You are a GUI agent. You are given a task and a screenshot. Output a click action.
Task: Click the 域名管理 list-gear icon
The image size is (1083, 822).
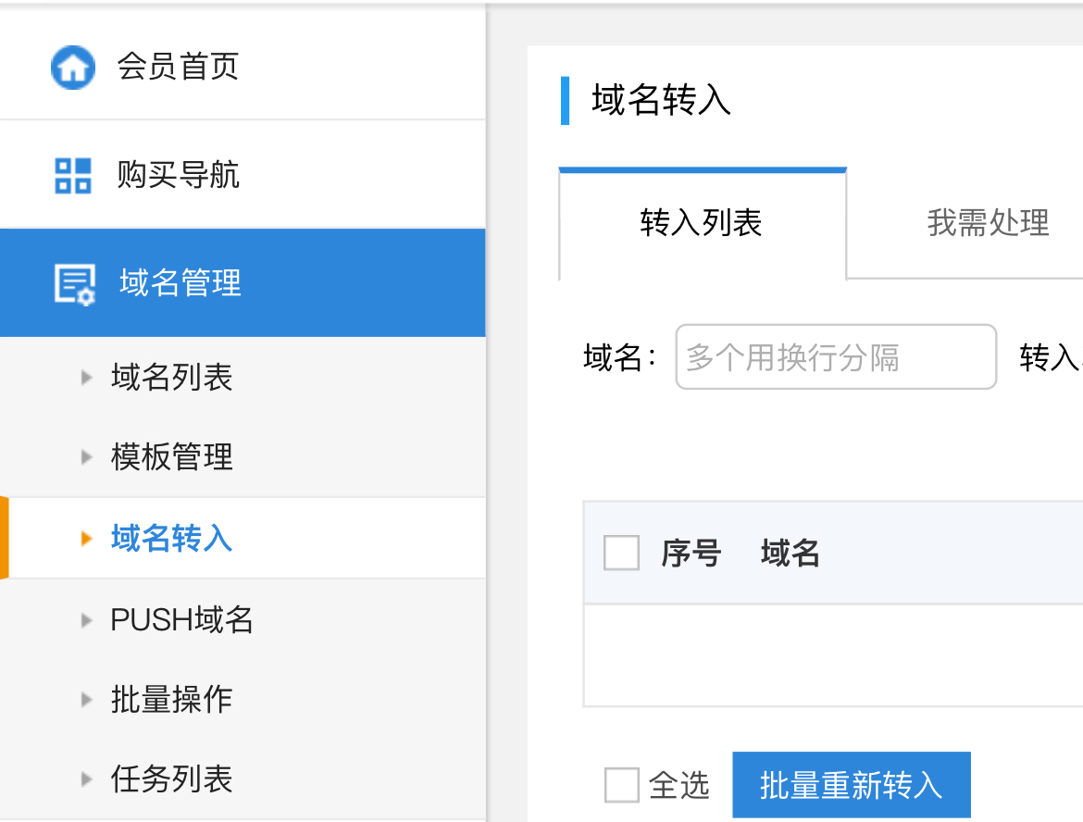click(74, 283)
